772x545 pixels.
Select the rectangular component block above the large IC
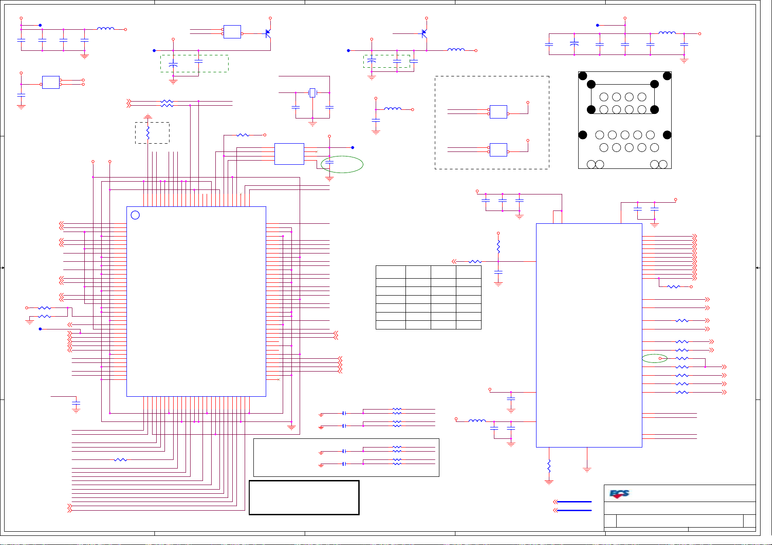289,154
